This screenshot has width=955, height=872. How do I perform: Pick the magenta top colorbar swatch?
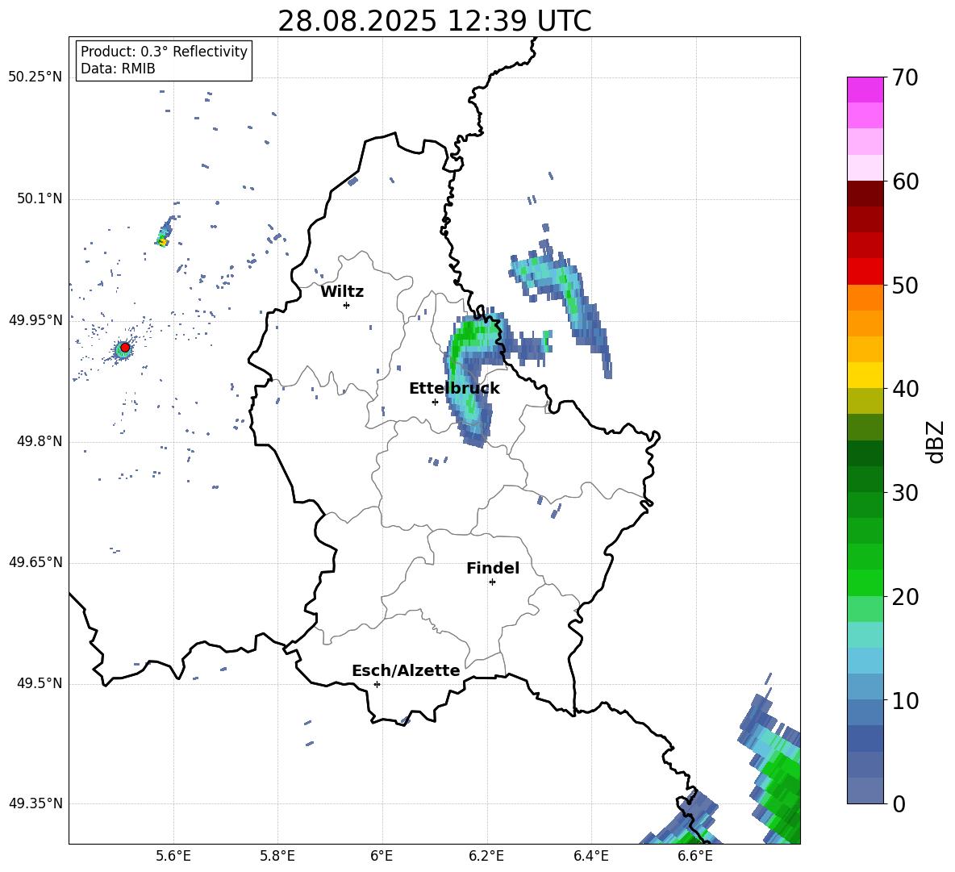(x=865, y=90)
